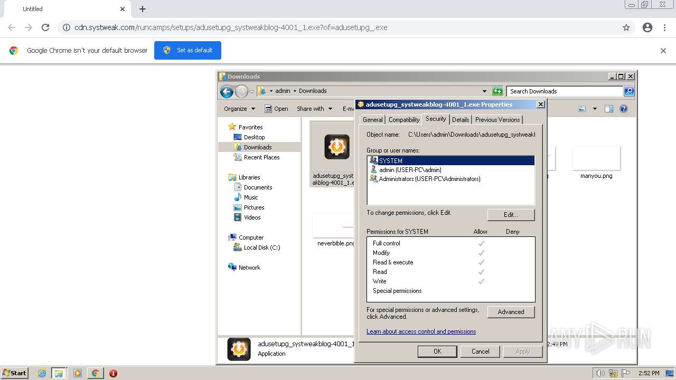Click Open in the Explorer toolbar

point(276,109)
